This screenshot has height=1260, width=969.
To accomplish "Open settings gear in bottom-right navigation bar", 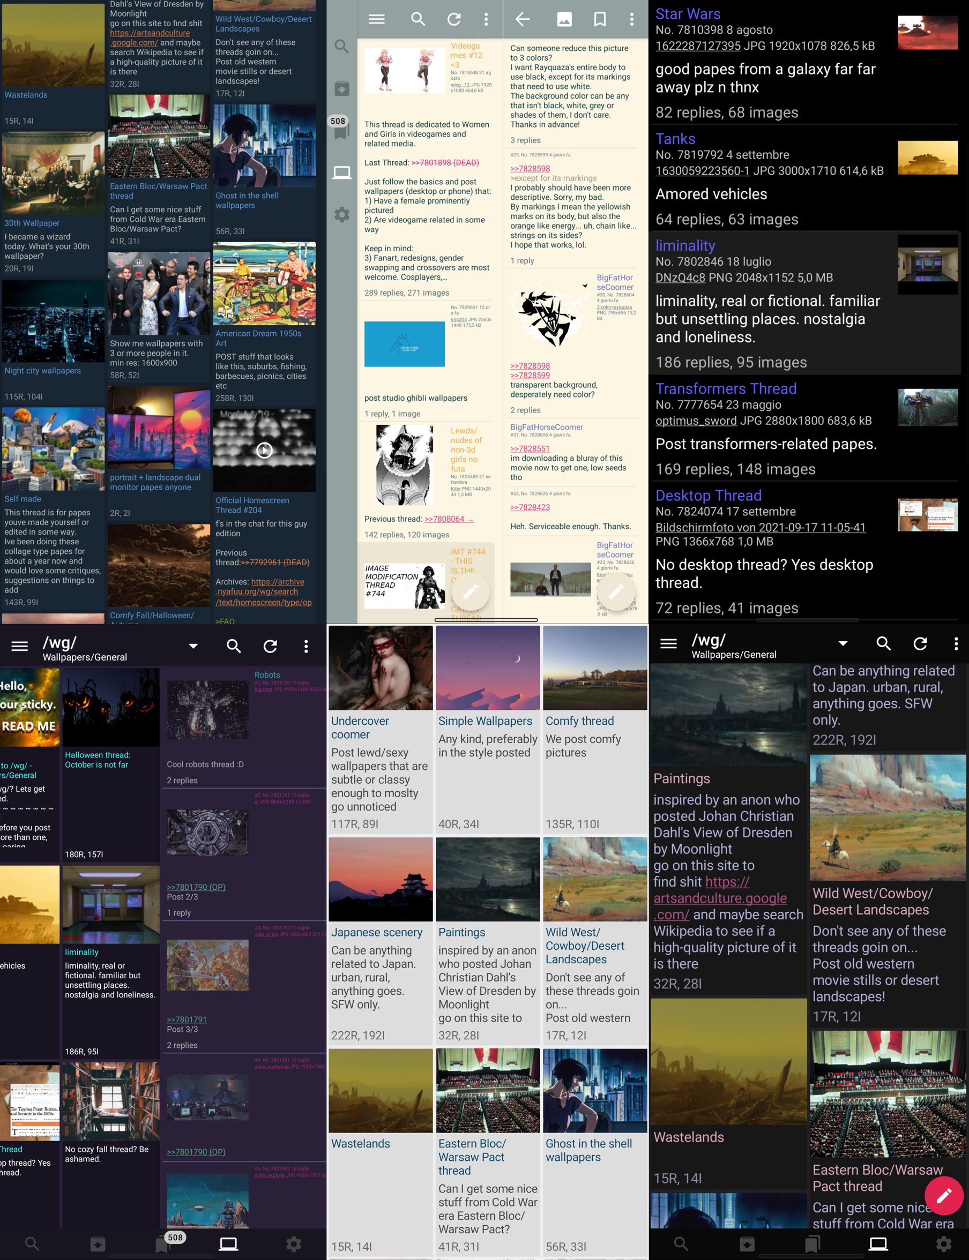I will tap(944, 1244).
